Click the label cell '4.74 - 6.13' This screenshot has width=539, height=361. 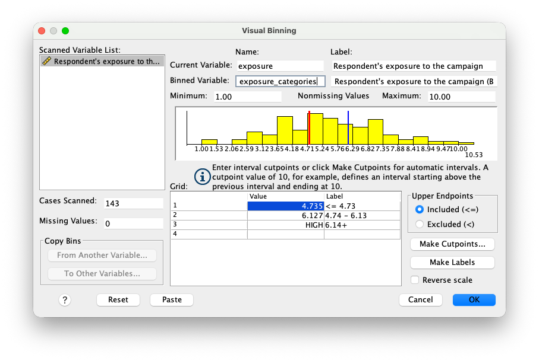pyautogui.click(x=362, y=215)
